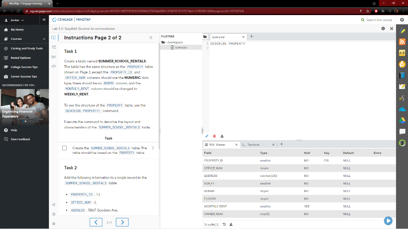Screen dimensions: 408x229
Task: Go to the next instructions page
Action: (122, 222)
